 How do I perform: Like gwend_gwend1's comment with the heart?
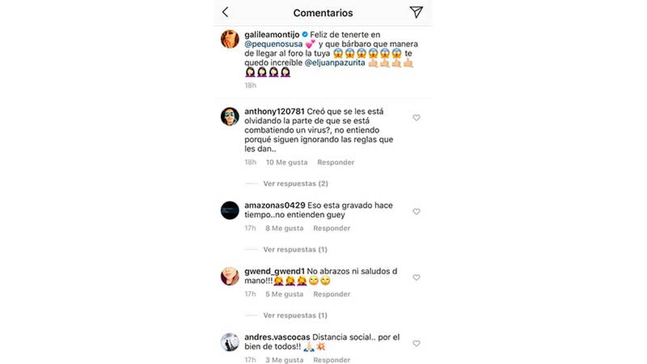416,277
